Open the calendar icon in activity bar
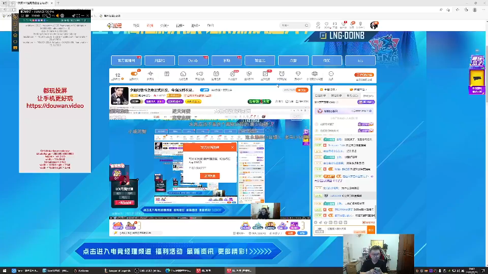The width and height of the screenshot is (488, 274). (x=216, y=74)
